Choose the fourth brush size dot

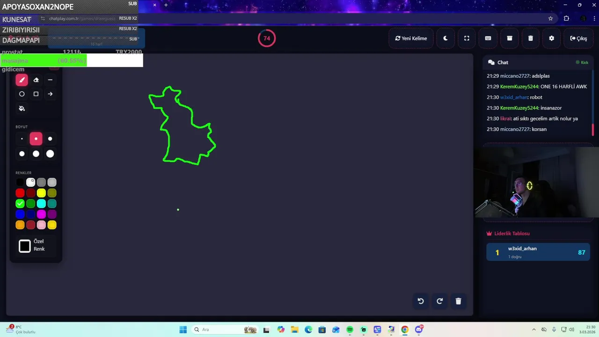[22, 154]
